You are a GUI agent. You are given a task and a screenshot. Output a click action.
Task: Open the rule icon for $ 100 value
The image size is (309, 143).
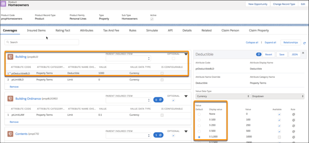(x=293, y=120)
